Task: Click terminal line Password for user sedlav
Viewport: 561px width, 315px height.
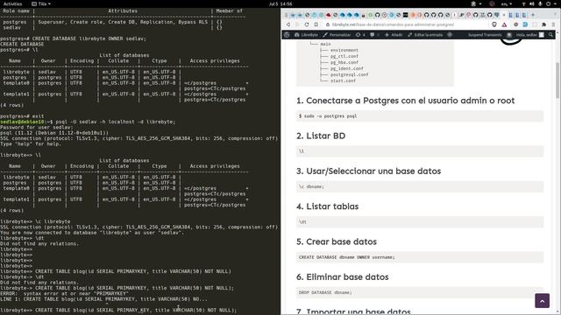Action: point(37,127)
